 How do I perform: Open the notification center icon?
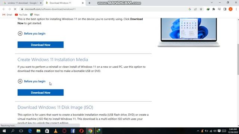coord(219,131)
